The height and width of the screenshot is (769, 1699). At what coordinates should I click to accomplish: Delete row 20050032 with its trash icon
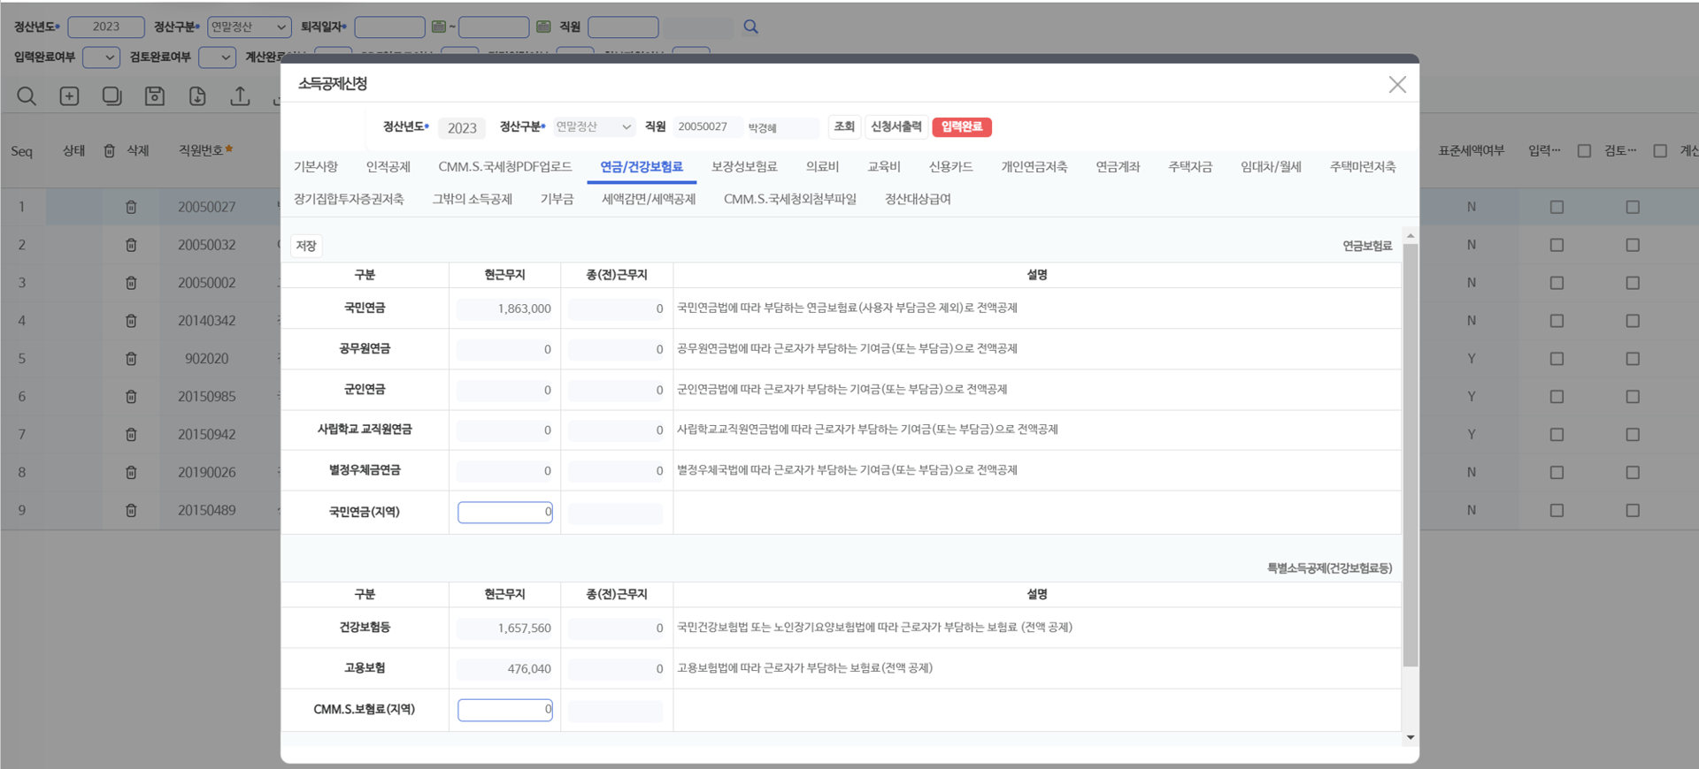(131, 245)
